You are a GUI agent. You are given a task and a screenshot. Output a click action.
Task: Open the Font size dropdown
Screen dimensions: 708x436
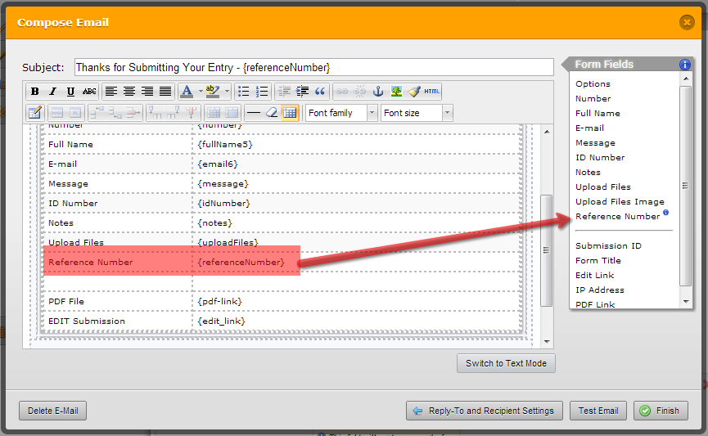coord(417,113)
